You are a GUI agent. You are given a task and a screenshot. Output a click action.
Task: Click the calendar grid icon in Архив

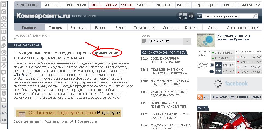pyautogui.click(x=144, y=41)
